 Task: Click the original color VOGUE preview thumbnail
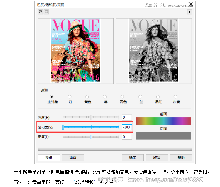(75, 51)
